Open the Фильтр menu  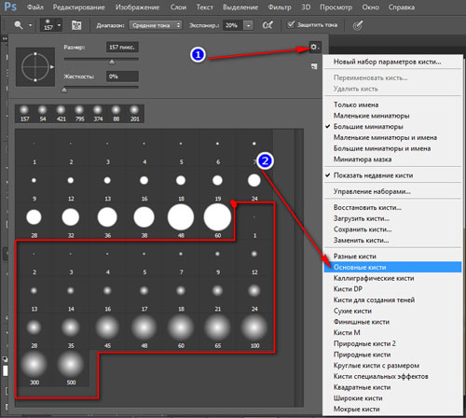(280, 7)
